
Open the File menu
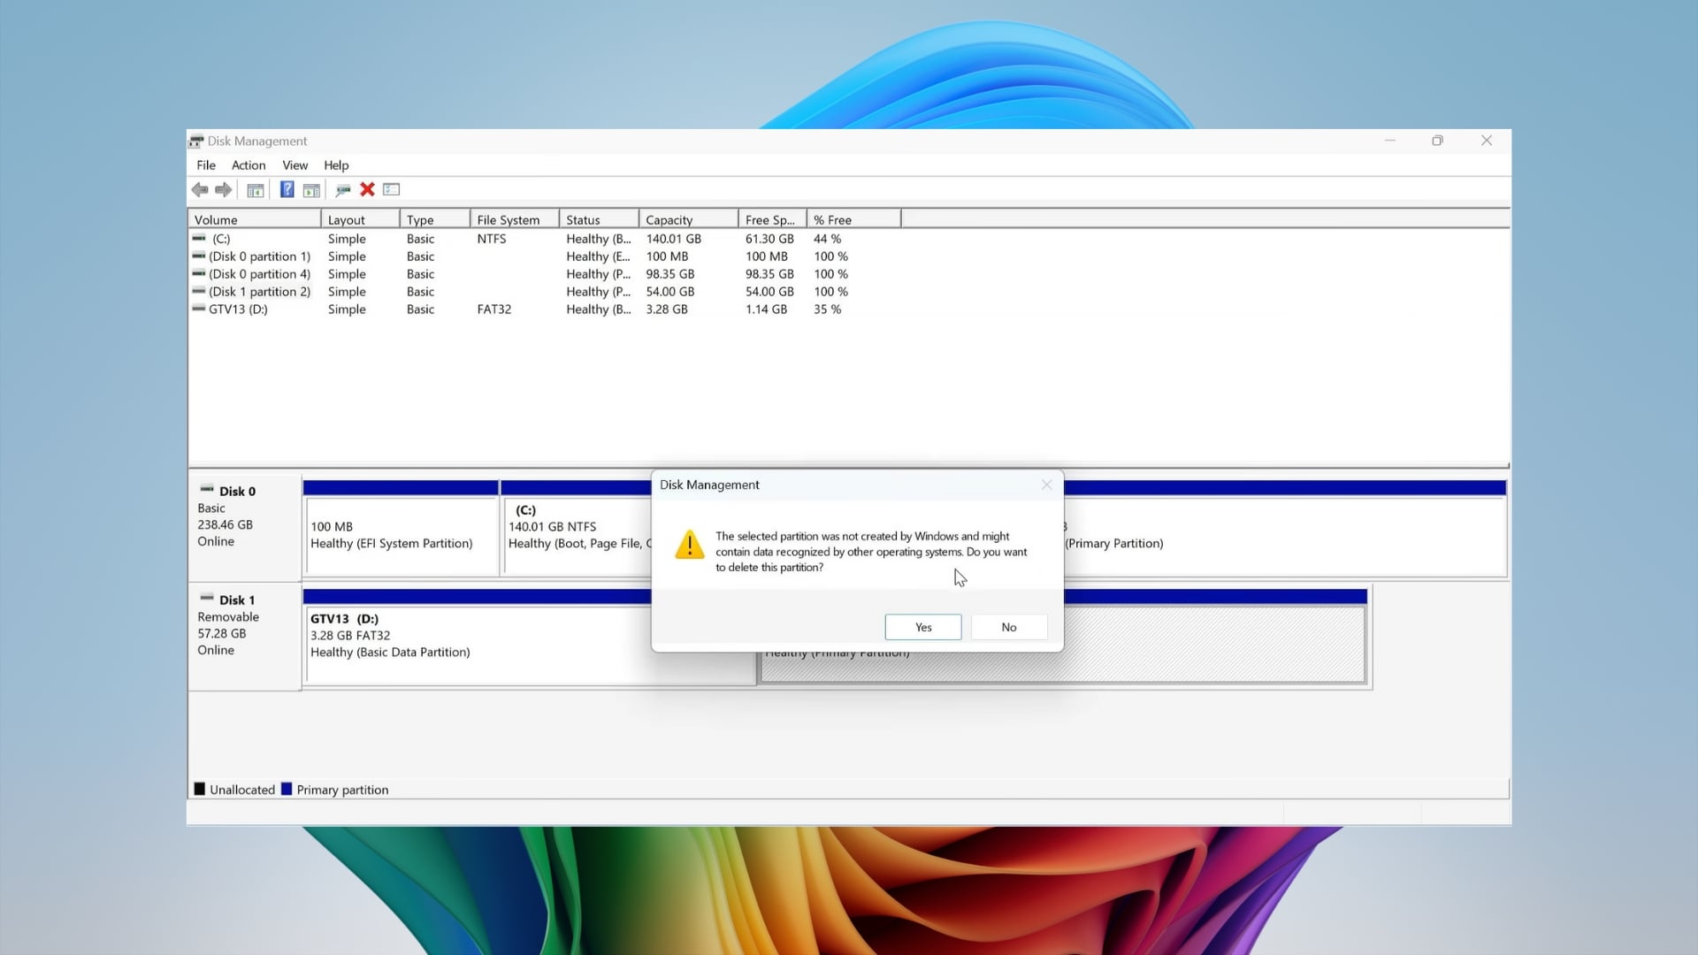pyautogui.click(x=206, y=165)
